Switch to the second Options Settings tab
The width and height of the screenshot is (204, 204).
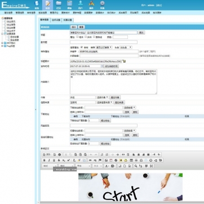click(56, 20)
